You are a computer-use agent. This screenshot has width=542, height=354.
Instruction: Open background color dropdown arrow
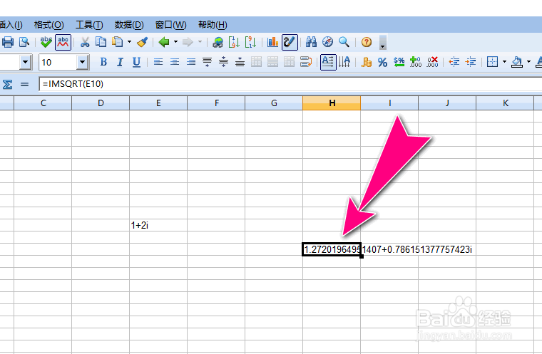(x=528, y=62)
